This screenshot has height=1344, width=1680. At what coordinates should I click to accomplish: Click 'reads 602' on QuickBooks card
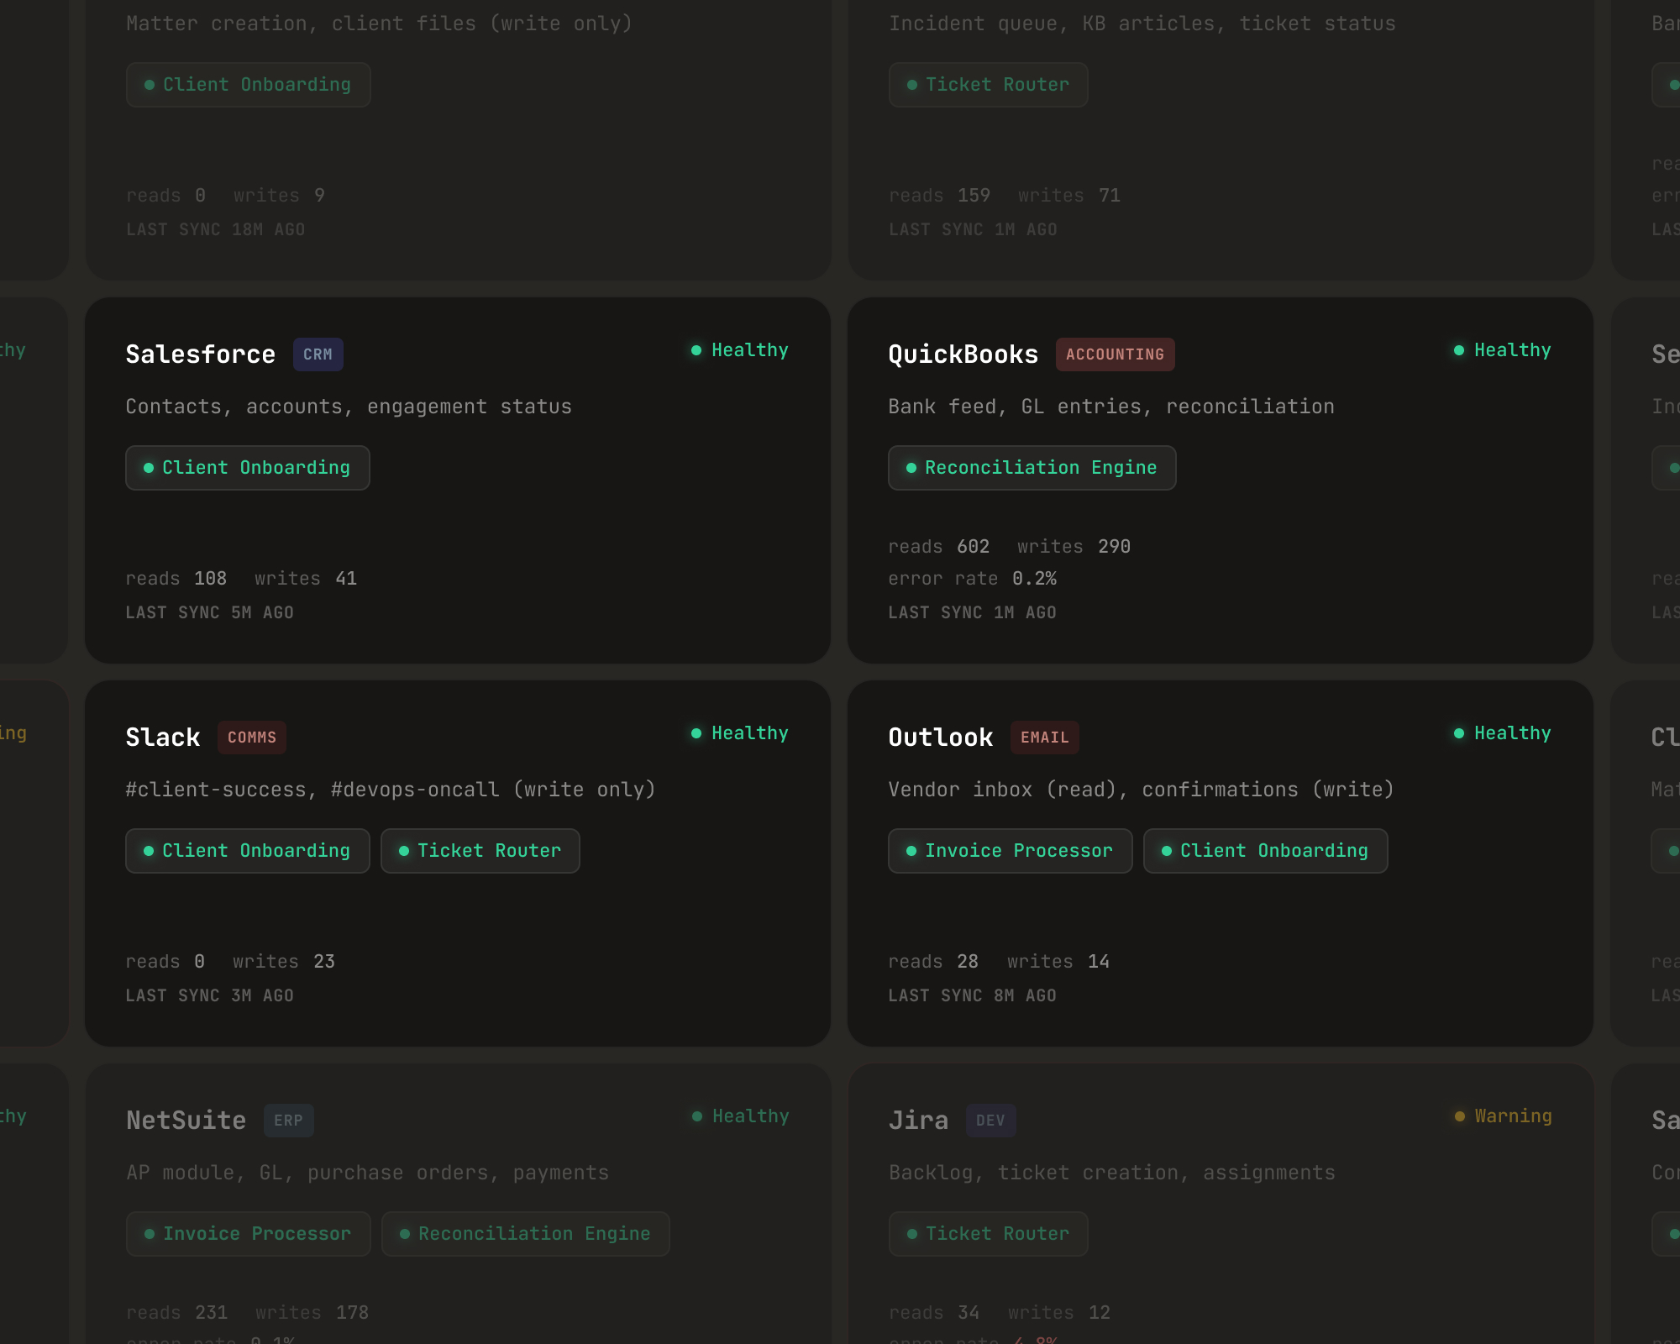[x=939, y=547]
